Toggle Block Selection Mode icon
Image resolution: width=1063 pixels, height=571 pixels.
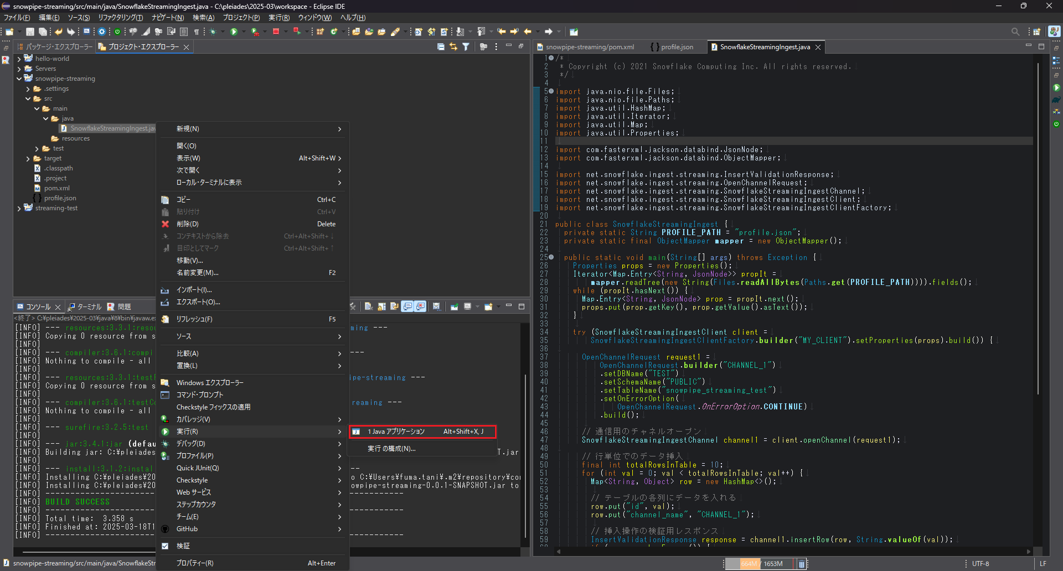point(184,32)
